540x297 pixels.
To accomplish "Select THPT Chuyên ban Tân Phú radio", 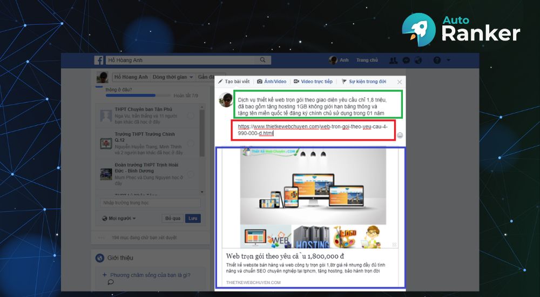I will (x=191, y=116).
